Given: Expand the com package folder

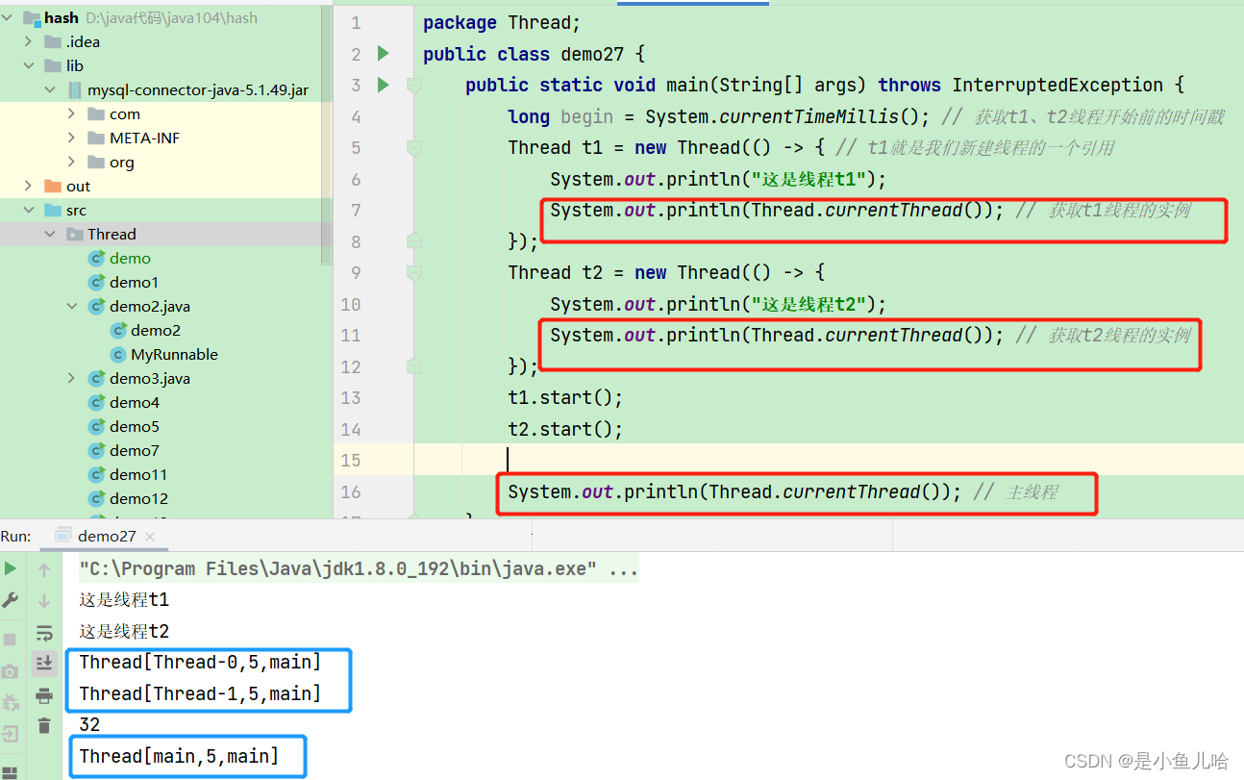Looking at the screenshot, I should click(71, 113).
